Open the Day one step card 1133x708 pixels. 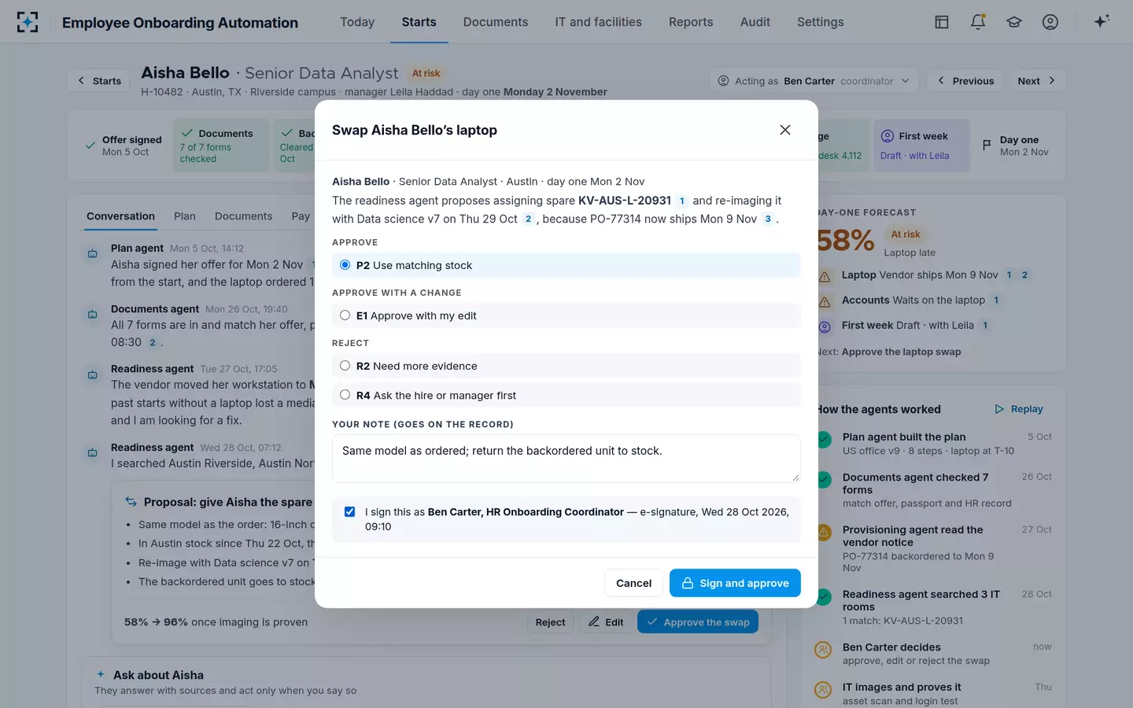pyautogui.click(x=1016, y=146)
